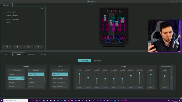Click the Game mixer slider handle
This screenshot has height=102, width=182.
105,79
